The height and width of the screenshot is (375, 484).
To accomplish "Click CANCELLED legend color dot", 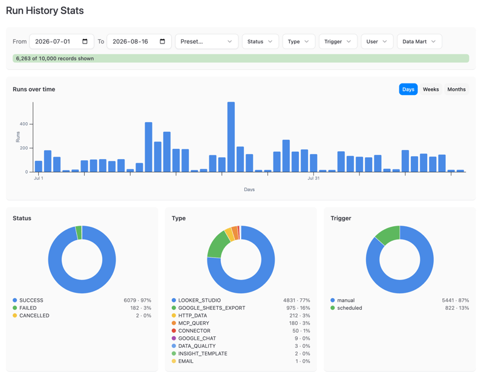I will (x=15, y=316).
